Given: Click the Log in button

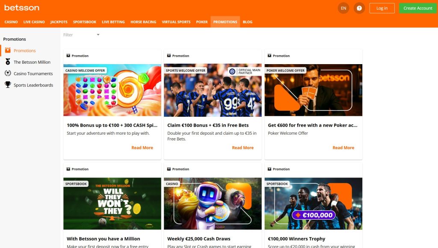Looking at the screenshot, I should coord(382,8).
